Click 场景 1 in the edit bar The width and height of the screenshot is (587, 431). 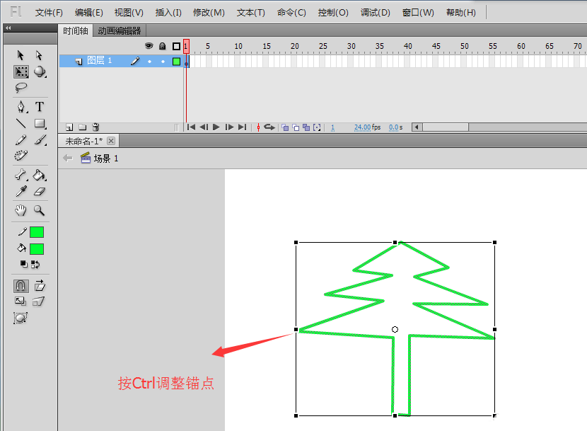point(100,159)
